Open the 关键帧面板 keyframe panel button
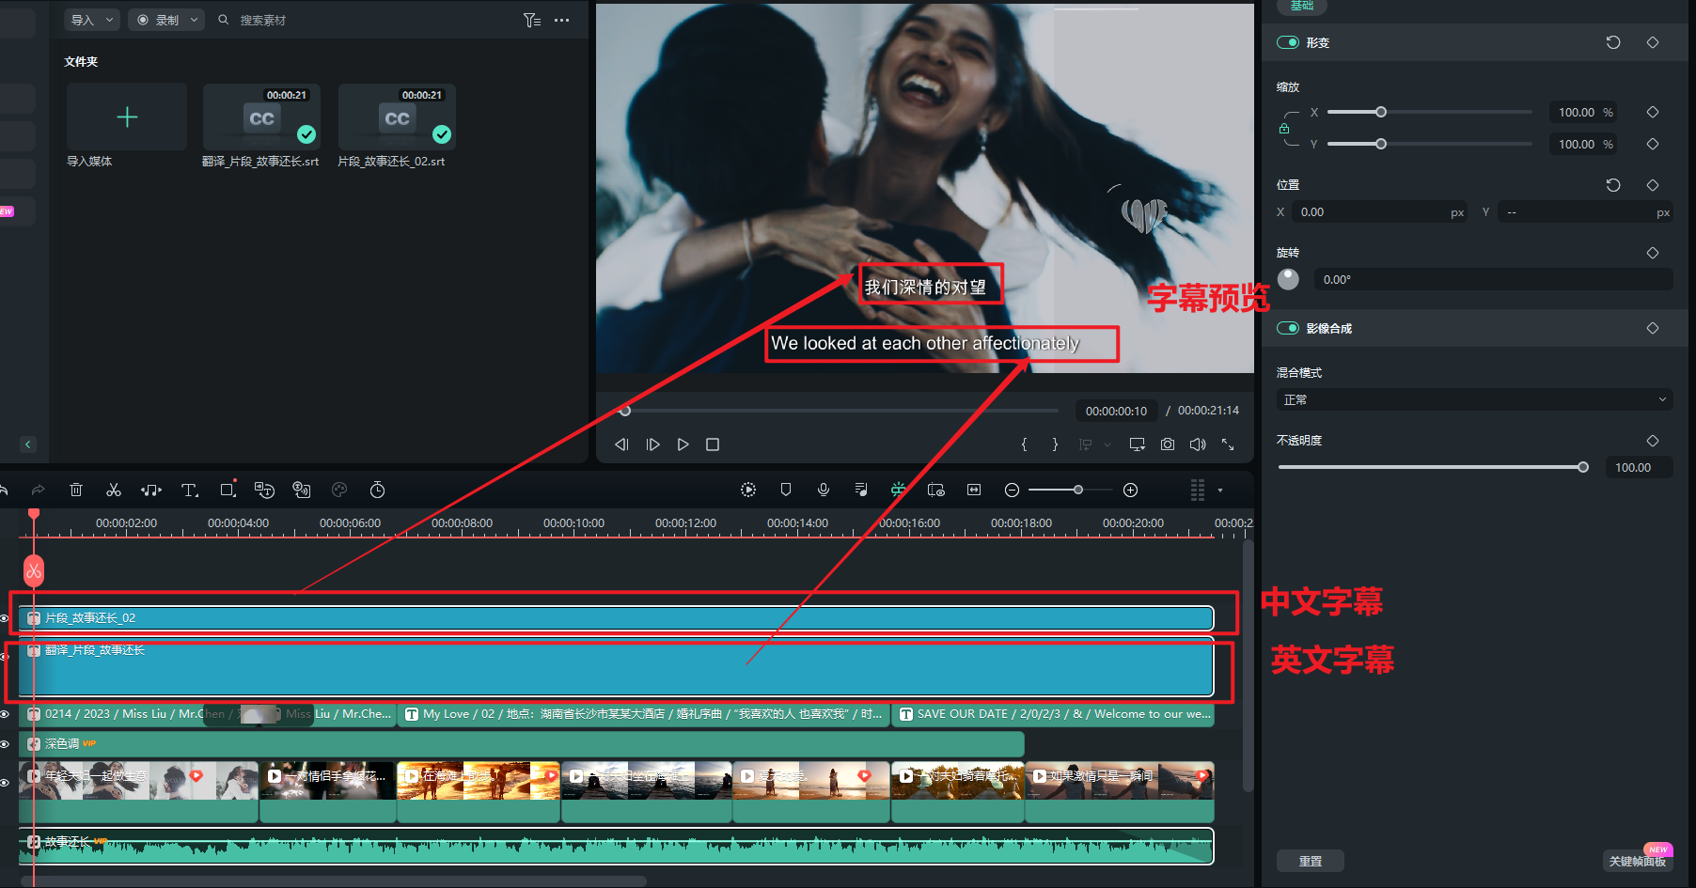This screenshot has width=1696, height=888. 1636,861
